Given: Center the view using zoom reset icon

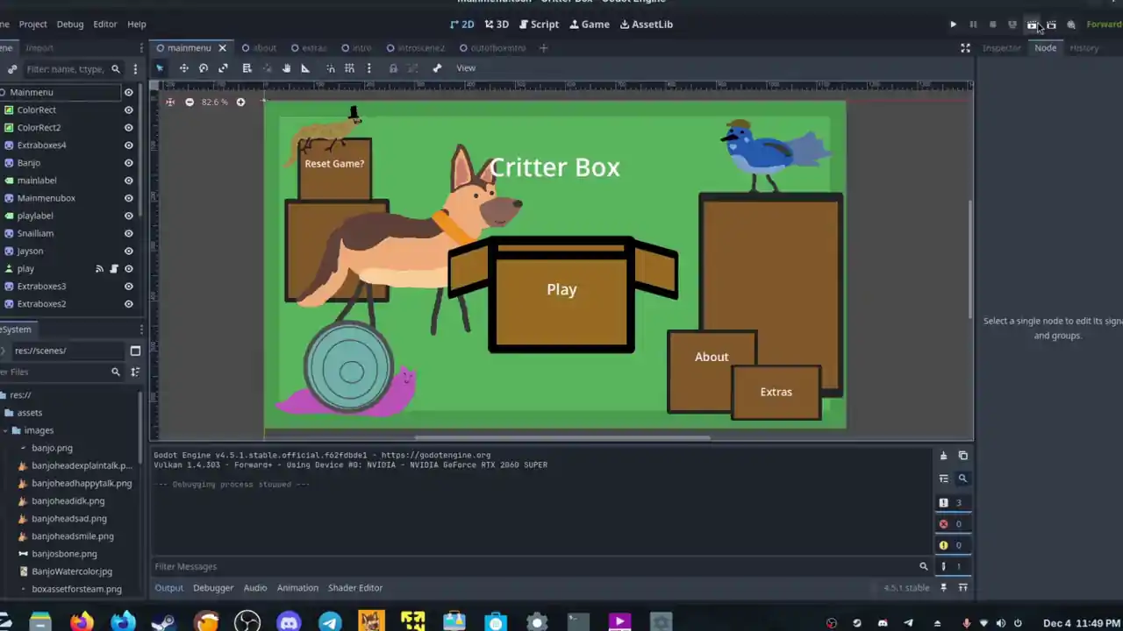Looking at the screenshot, I should point(170,103).
